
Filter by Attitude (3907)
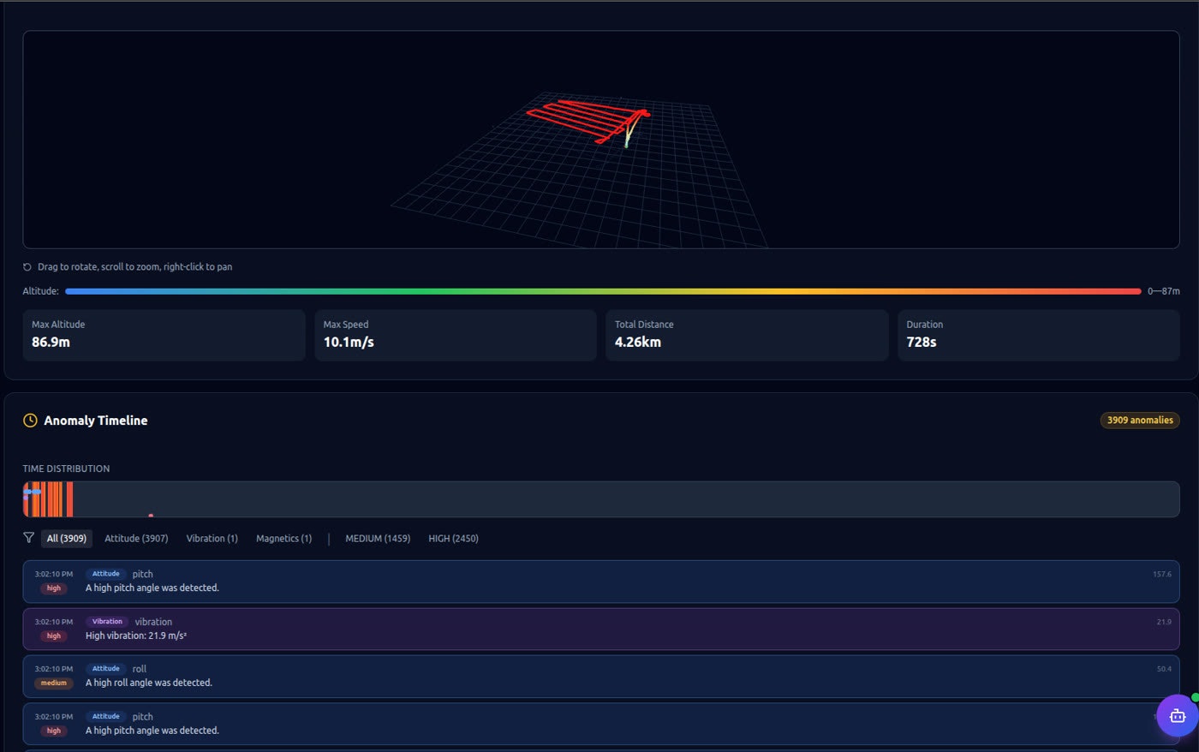(x=136, y=539)
